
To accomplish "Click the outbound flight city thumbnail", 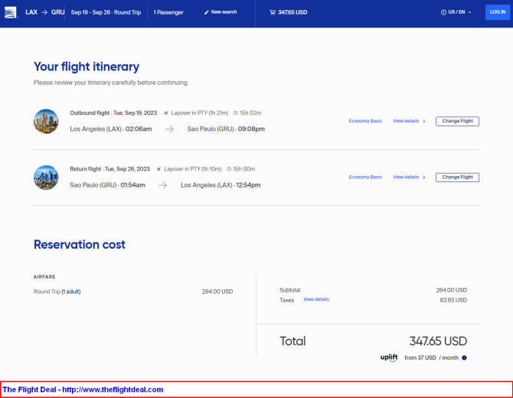I will [46, 122].
